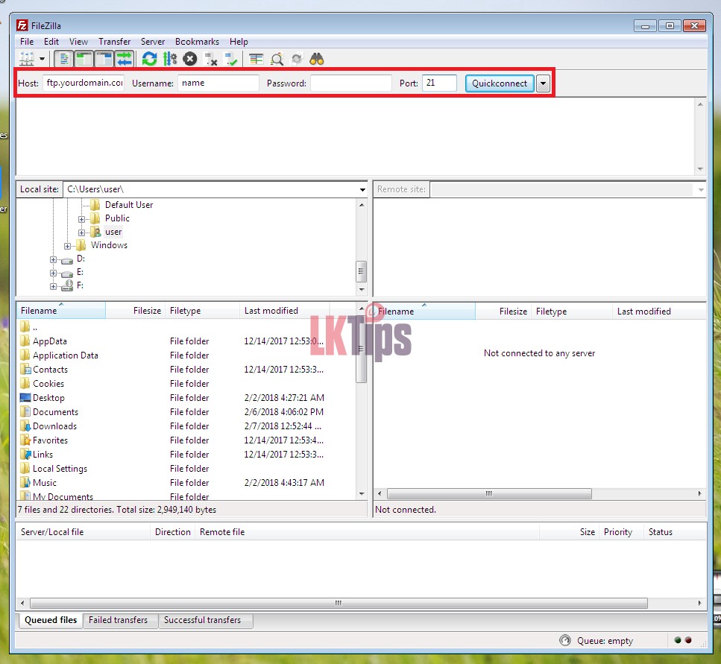Click the local file list vertical scrollbar thumb
Screen dimensions: 721x664
tap(362, 349)
